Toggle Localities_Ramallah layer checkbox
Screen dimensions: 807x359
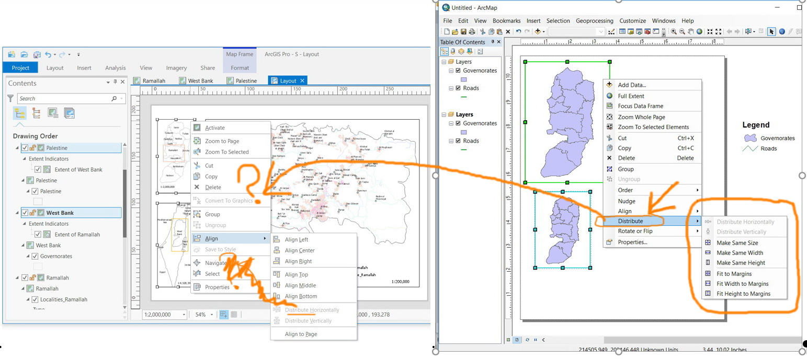(x=35, y=299)
